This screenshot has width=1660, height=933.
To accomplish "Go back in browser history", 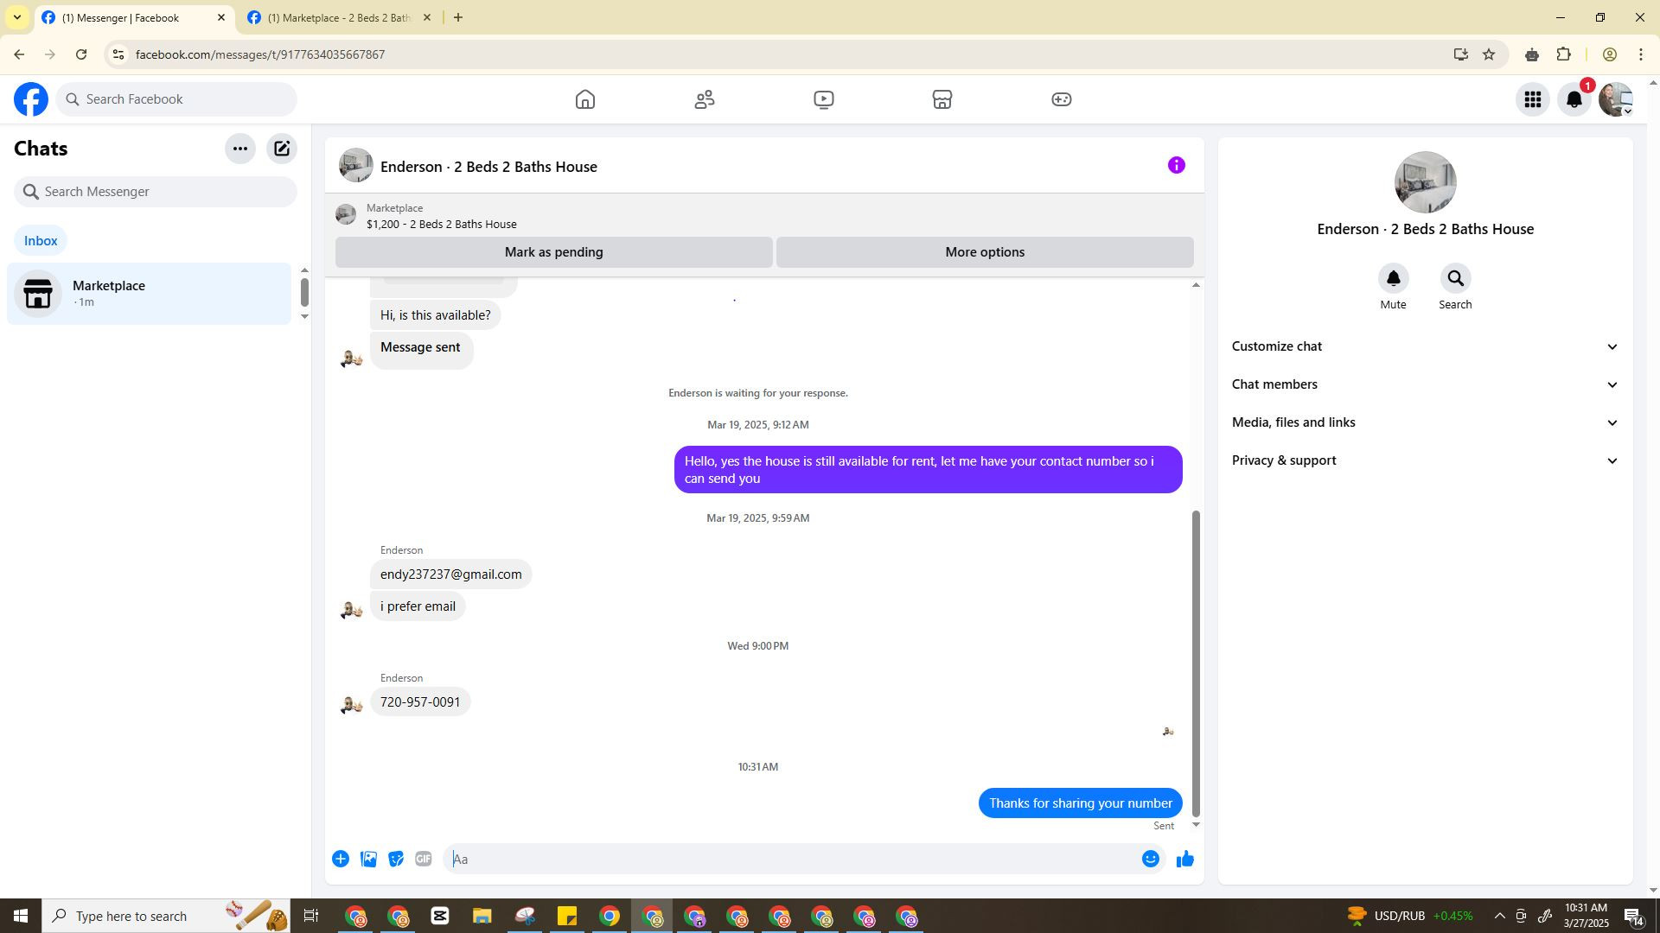I will pos(19,54).
